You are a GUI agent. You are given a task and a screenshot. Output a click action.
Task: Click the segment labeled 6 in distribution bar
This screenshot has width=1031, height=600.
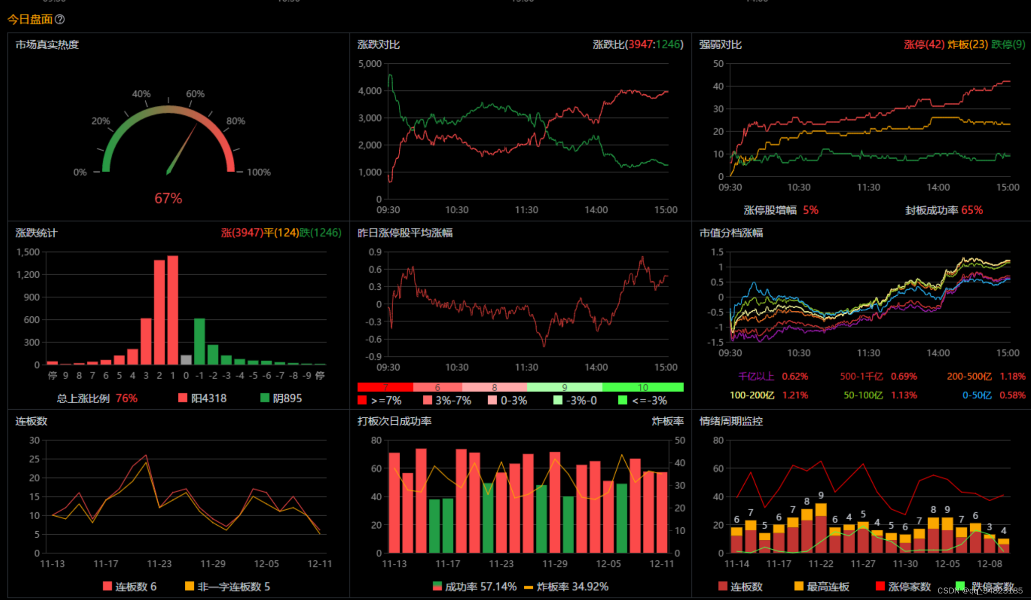[x=437, y=387]
